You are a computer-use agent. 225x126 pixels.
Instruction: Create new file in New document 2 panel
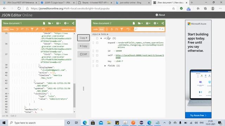[134, 23]
